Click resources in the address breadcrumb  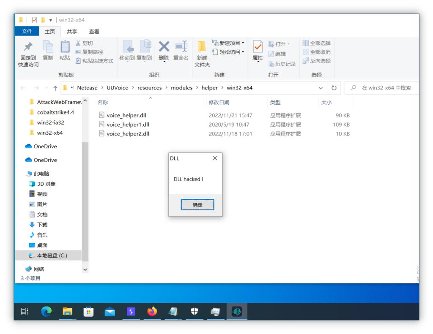point(149,88)
